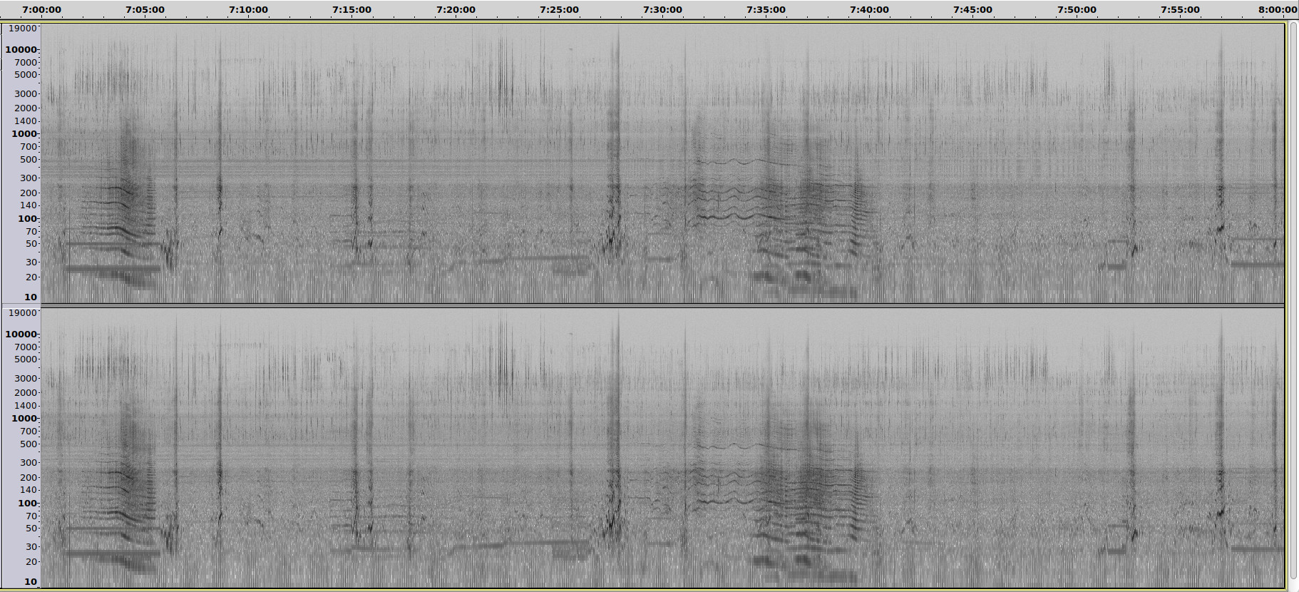Click the divider between the two spectrogram channels
Viewport: 1299px width, 592px height.
[662, 306]
